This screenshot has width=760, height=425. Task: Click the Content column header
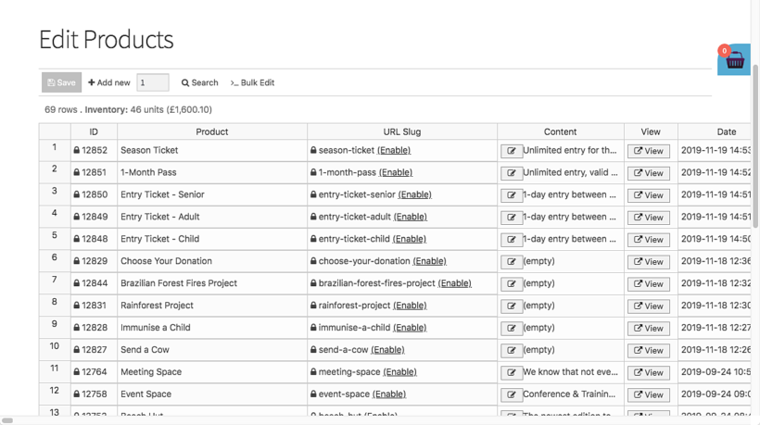[x=561, y=131]
